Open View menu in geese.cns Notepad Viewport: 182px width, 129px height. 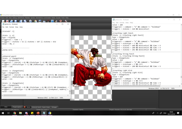17,27
